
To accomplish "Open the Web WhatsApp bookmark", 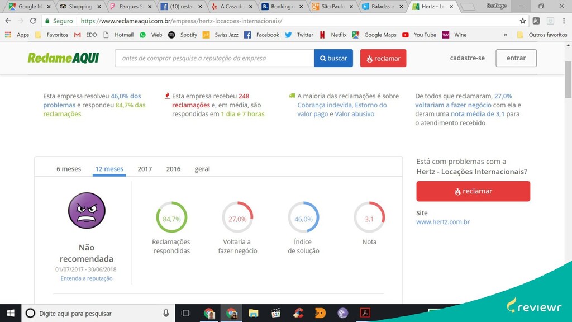I will coord(151,35).
